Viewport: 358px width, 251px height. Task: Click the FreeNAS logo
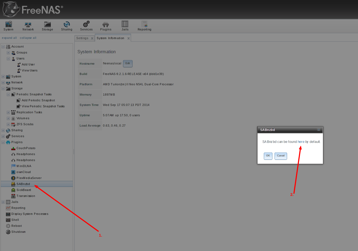[x=33, y=10]
